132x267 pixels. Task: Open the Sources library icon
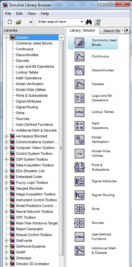click(x=80, y=223)
